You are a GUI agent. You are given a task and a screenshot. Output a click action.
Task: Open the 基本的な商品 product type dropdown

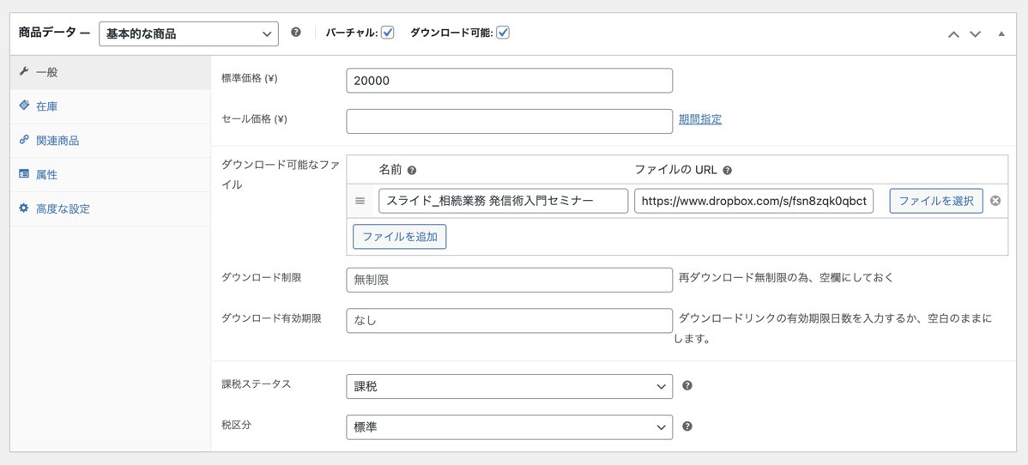pyautogui.click(x=189, y=33)
